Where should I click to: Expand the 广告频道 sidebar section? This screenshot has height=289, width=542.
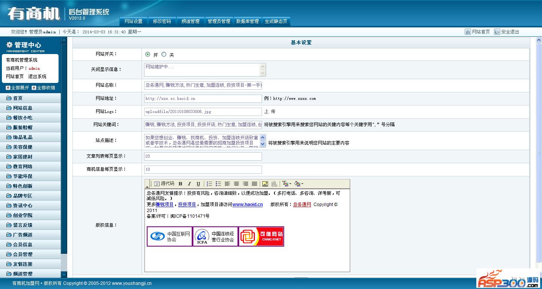click(x=30, y=235)
